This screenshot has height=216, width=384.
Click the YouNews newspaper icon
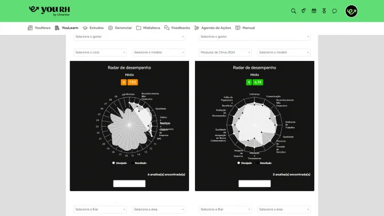tap(30, 28)
